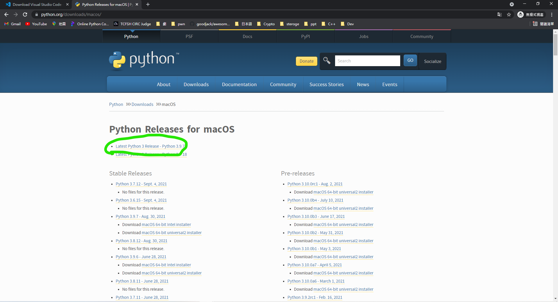Open Latest Python 3 Release - Python 3.9.7
Screen dimensions: 558x302
(150, 146)
